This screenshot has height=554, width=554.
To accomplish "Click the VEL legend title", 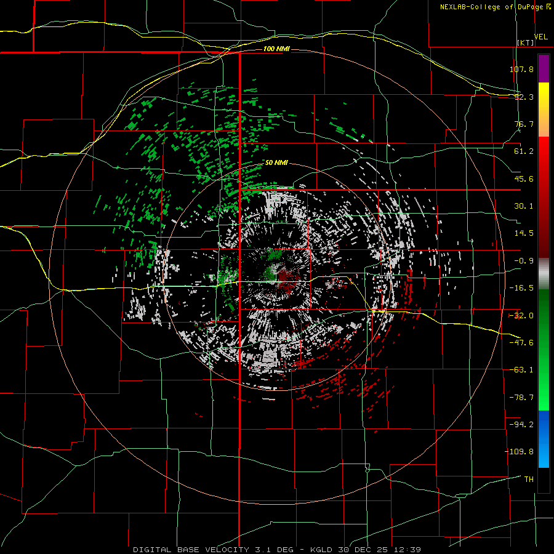I will pos(540,37).
